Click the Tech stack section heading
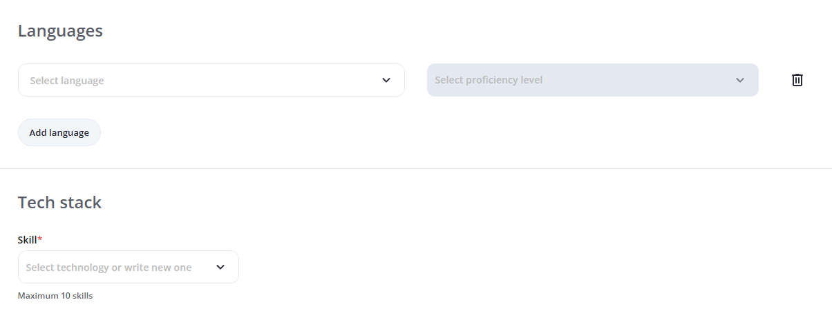Viewport: 832px width, 320px height. click(59, 203)
